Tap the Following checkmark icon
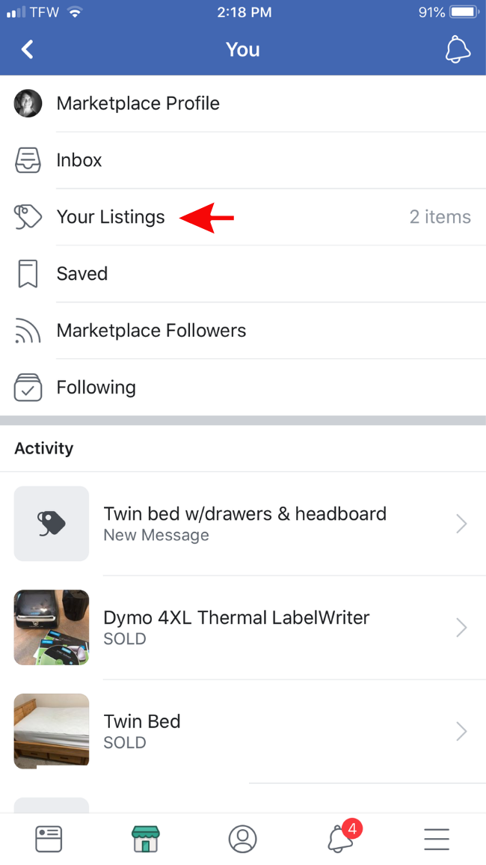Image resolution: width=486 pixels, height=865 pixels. pos(28,388)
